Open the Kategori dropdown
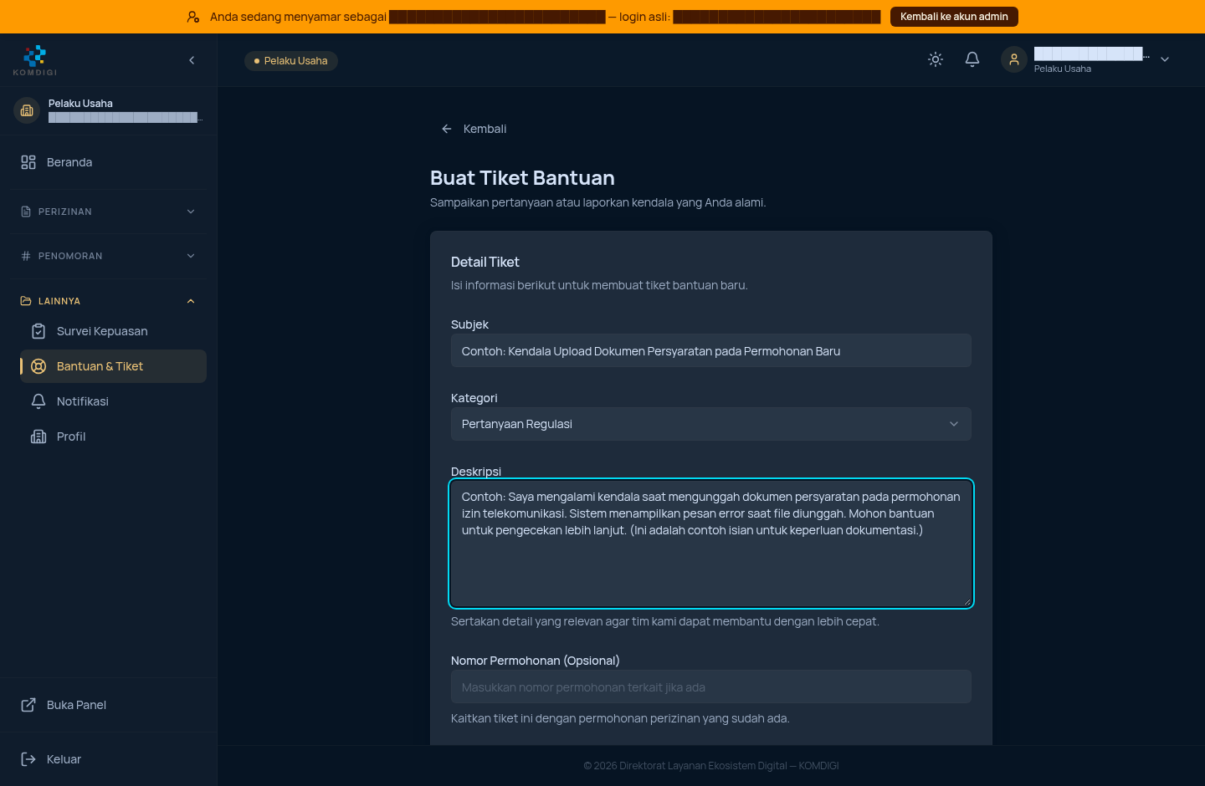1205x786 pixels. [x=711, y=424]
